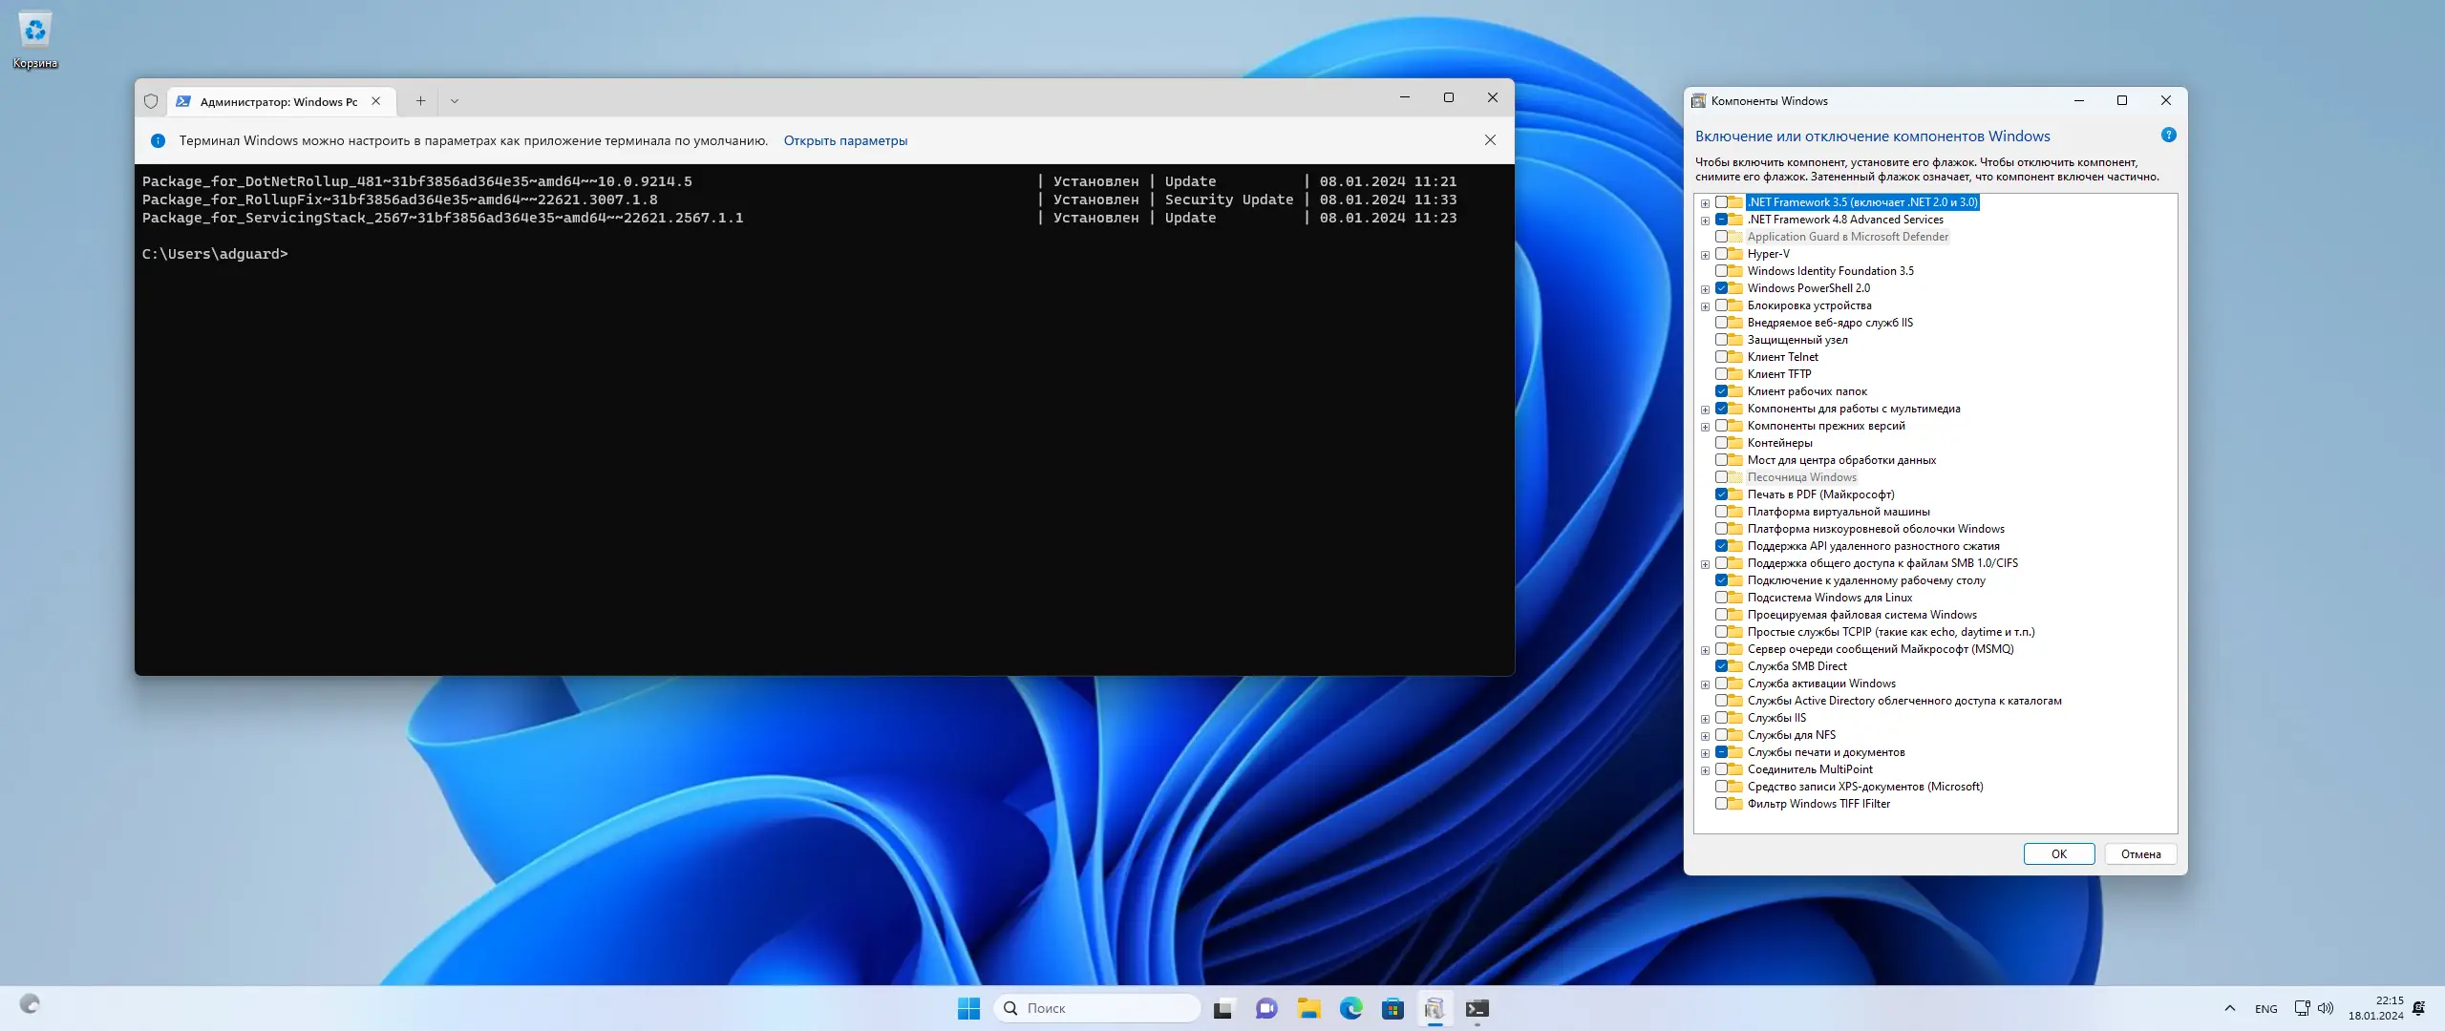This screenshot has height=1031, width=2445.
Task: Click the Windows Start button
Action: (968, 1008)
